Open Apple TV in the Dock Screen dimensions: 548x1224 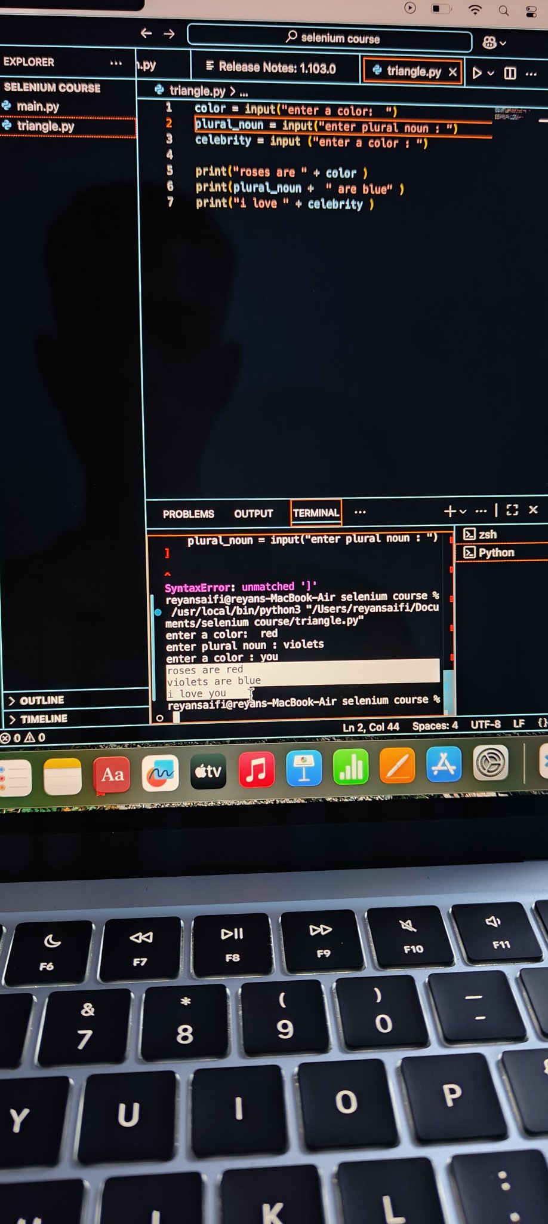[x=208, y=771]
